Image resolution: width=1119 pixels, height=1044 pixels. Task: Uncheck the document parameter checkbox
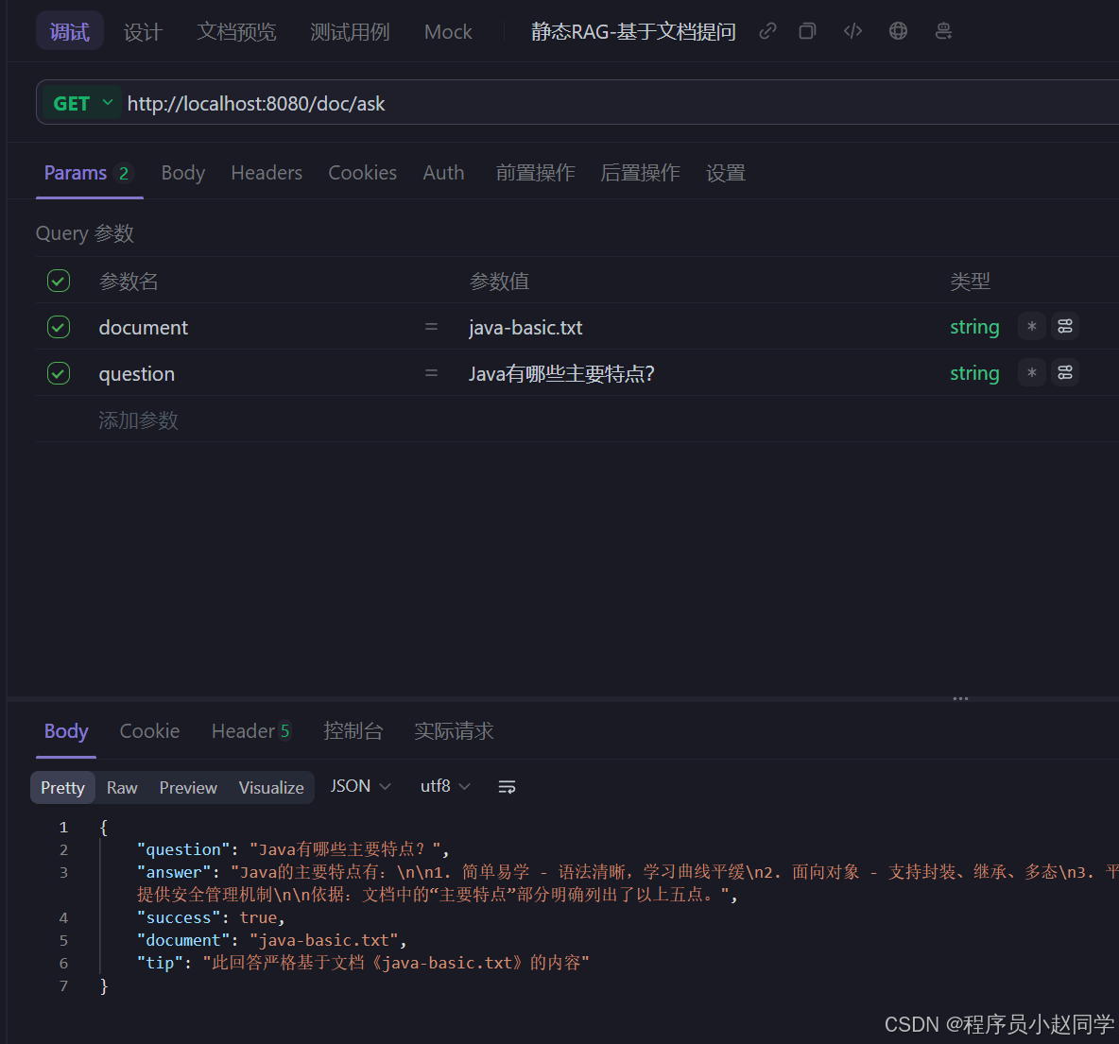[58, 326]
